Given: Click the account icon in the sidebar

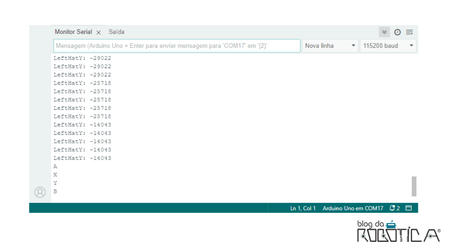Looking at the screenshot, I should pyautogui.click(x=40, y=192).
